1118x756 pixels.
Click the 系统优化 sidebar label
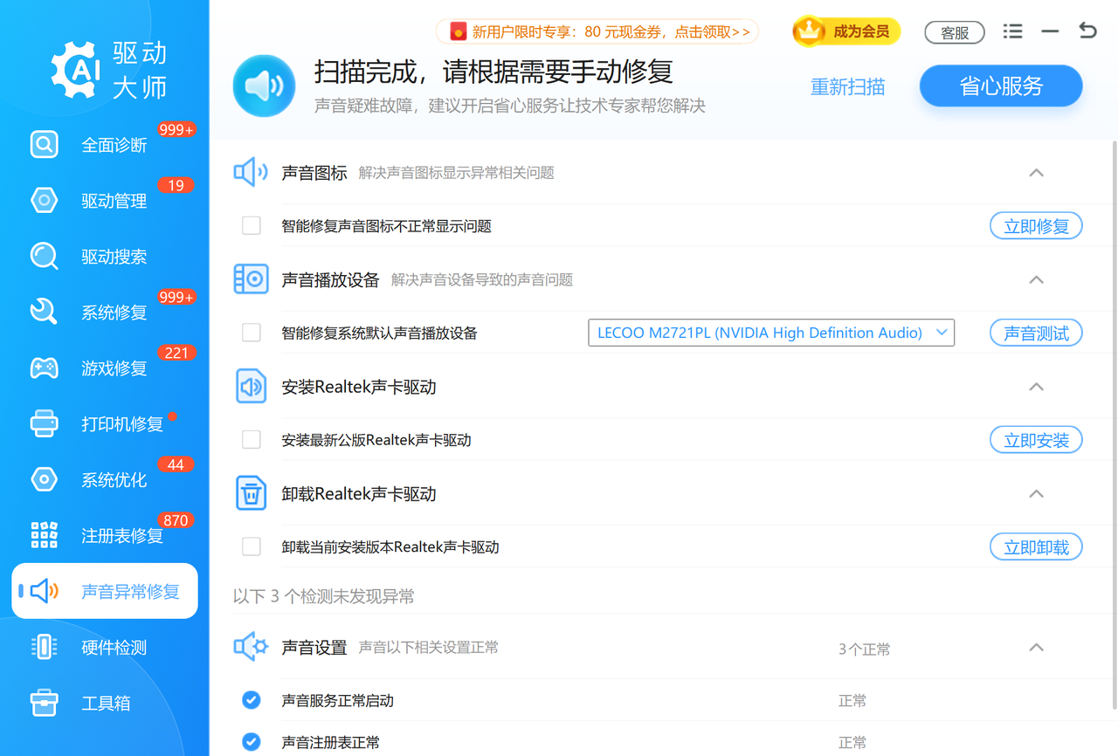pyautogui.click(x=114, y=480)
